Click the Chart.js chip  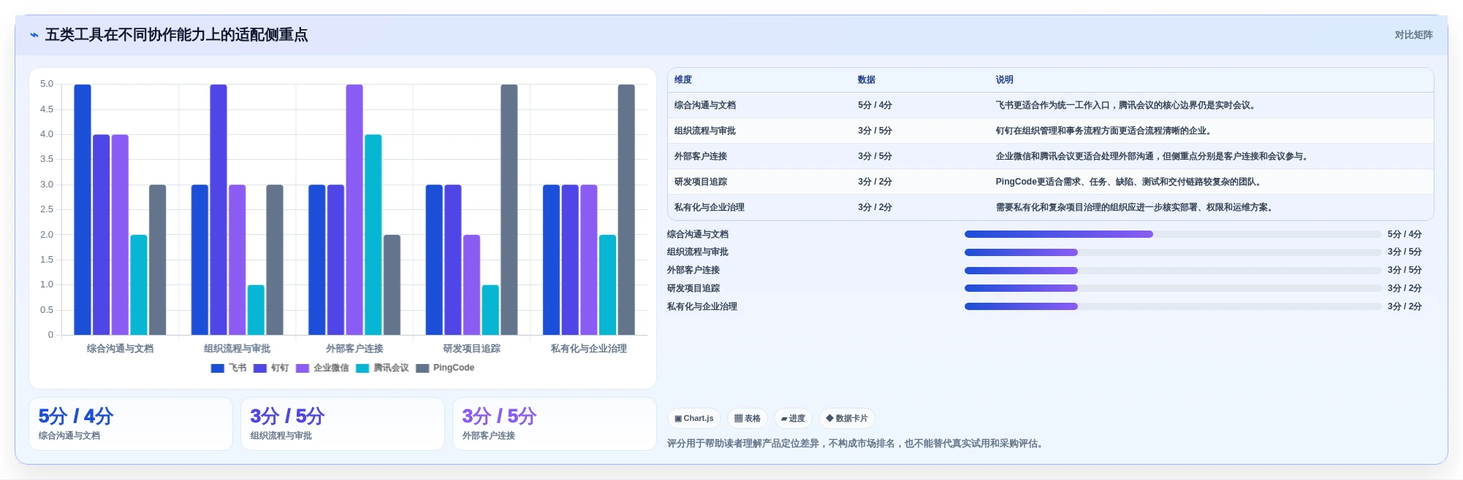tap(694, 419)
